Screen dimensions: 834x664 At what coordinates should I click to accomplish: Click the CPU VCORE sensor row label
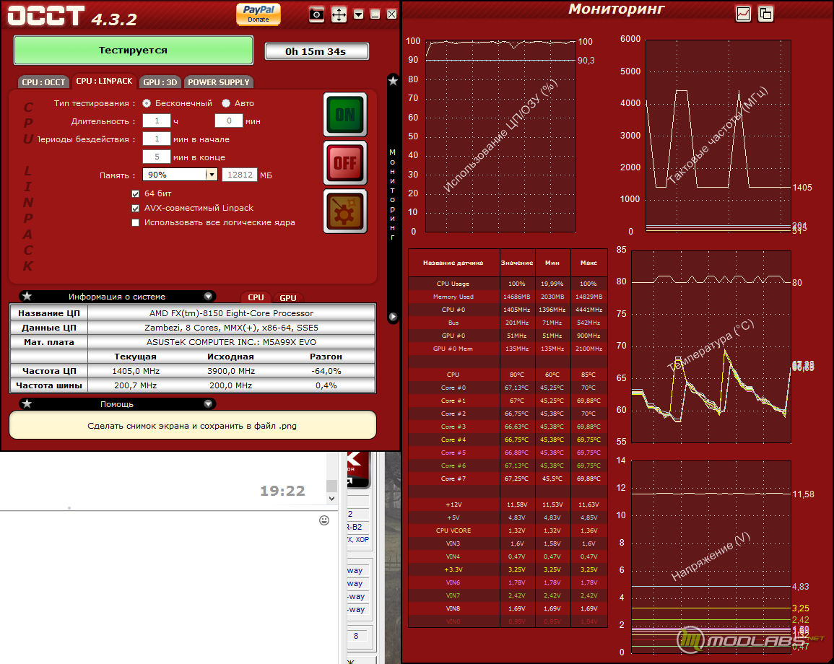pos(453,530)
